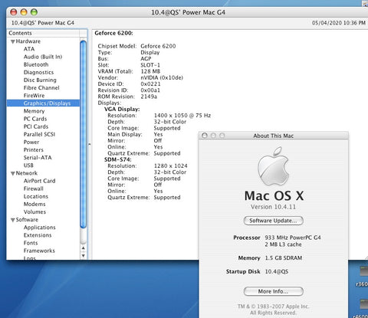Image resolution: width=368 pixels, height=318 pixels.
Task: Select USB in the Hardware list
Action: point(28,166)
